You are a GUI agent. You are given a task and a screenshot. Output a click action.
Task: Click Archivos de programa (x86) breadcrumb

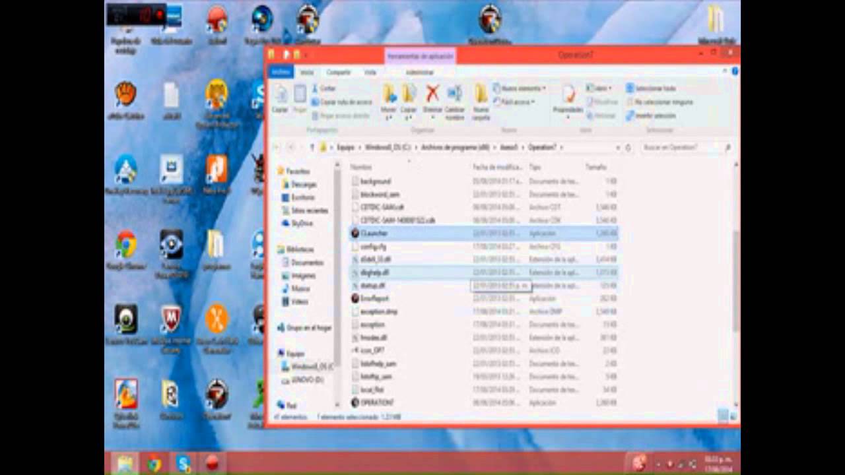coord(455,147)
